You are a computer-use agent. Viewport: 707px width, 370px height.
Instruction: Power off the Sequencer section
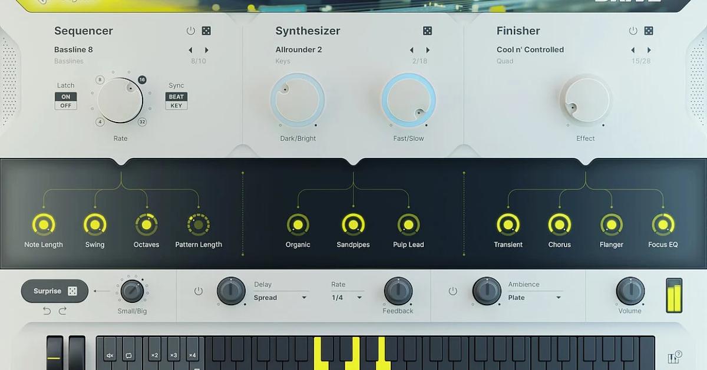190,30
